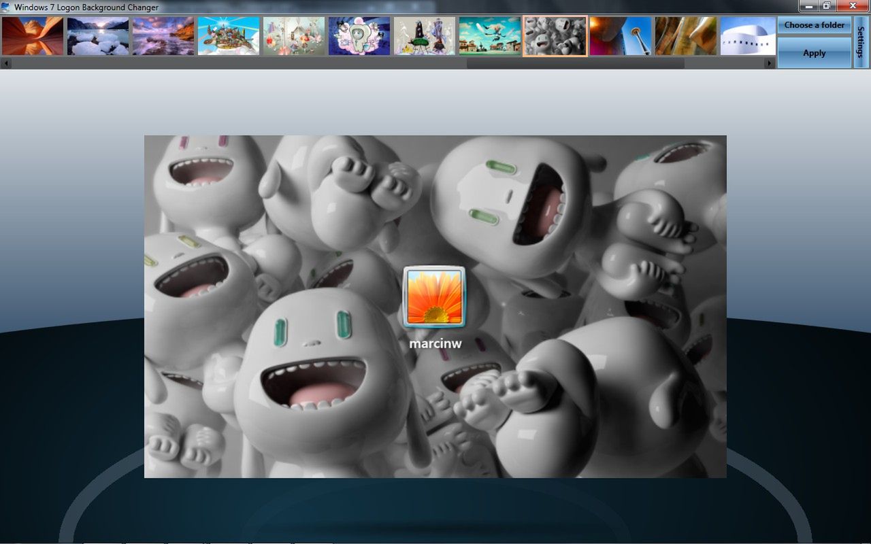Close the Logon Background Changer window
The height and width of the screenshot is (544, 871).
(853, 5)
